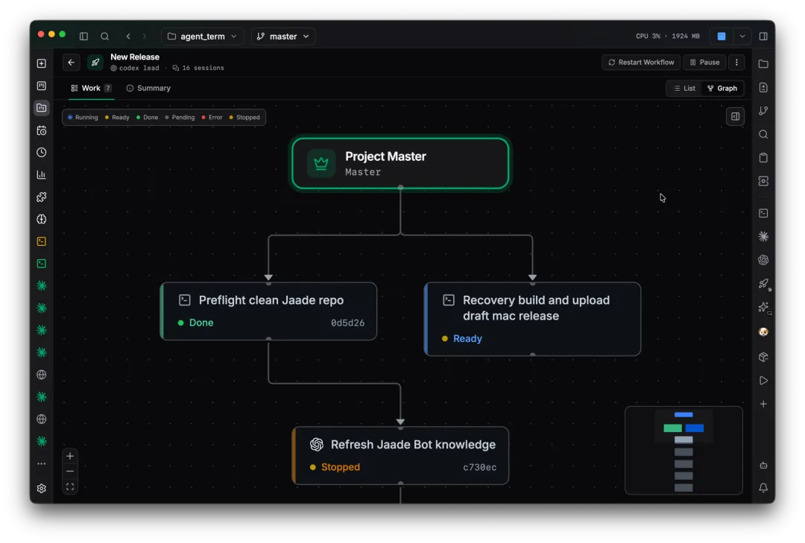Zoom in on the graph
This screenshot has width=805, height=543.
70,456
